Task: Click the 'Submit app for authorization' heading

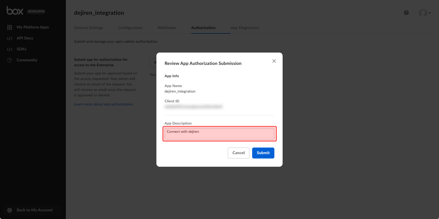Action: (x=101, y=62)
